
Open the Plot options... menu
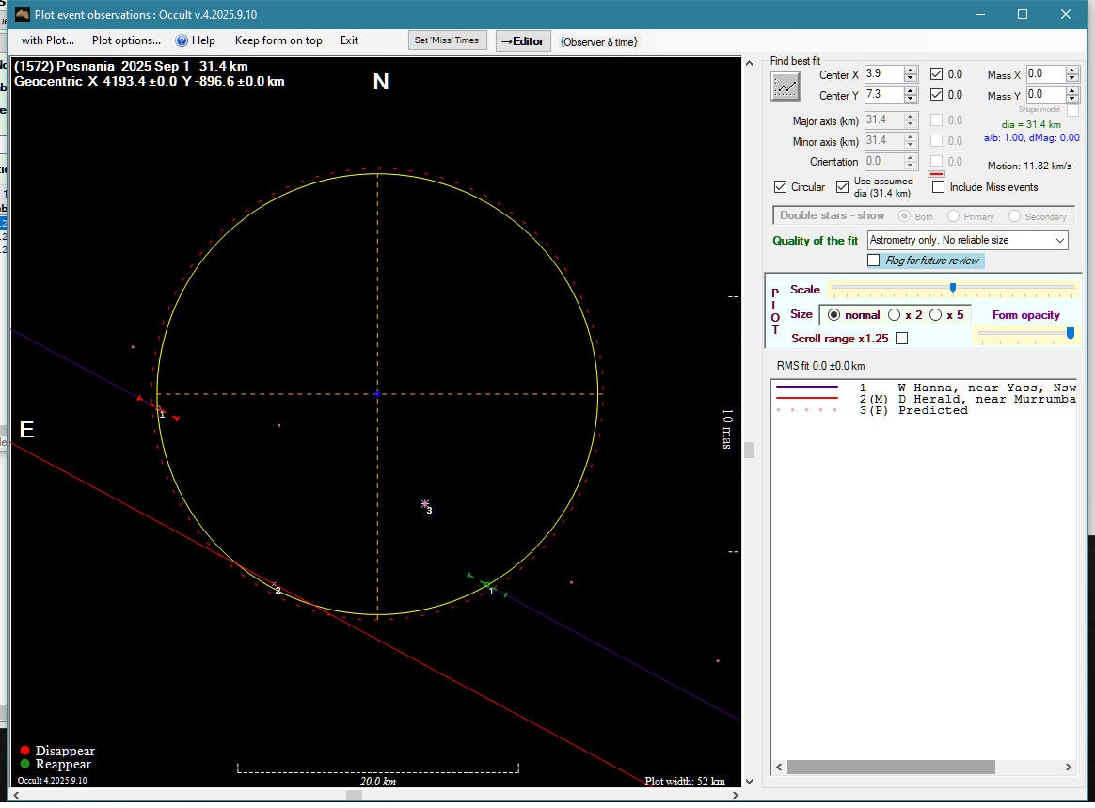[126, 40]
